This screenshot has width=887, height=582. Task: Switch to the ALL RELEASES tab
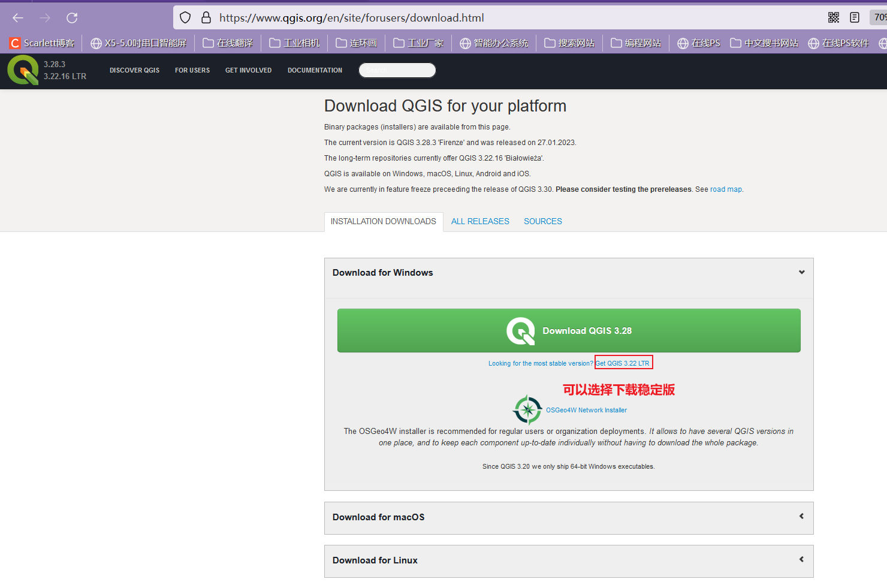coord(480,222)
